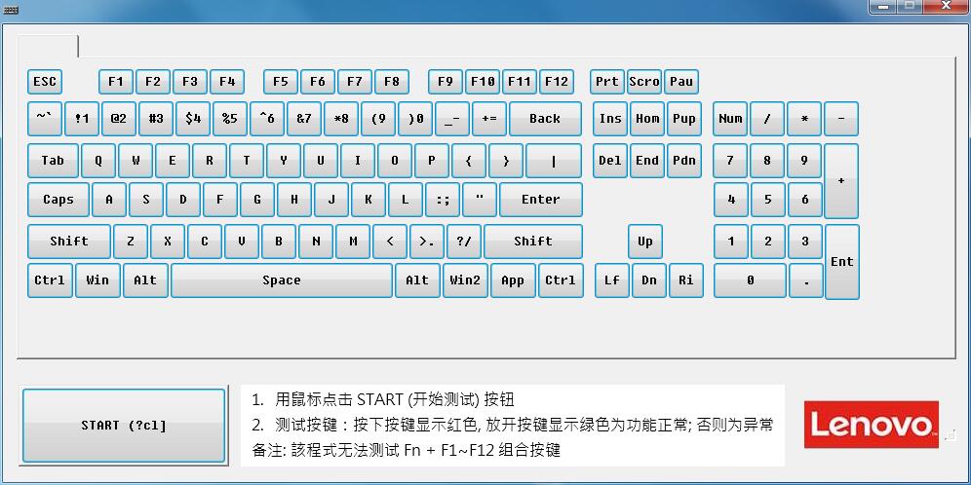Screen dimensions: 971x485
Task: Click the numpad . key
Action: click(x=806, y=280)
